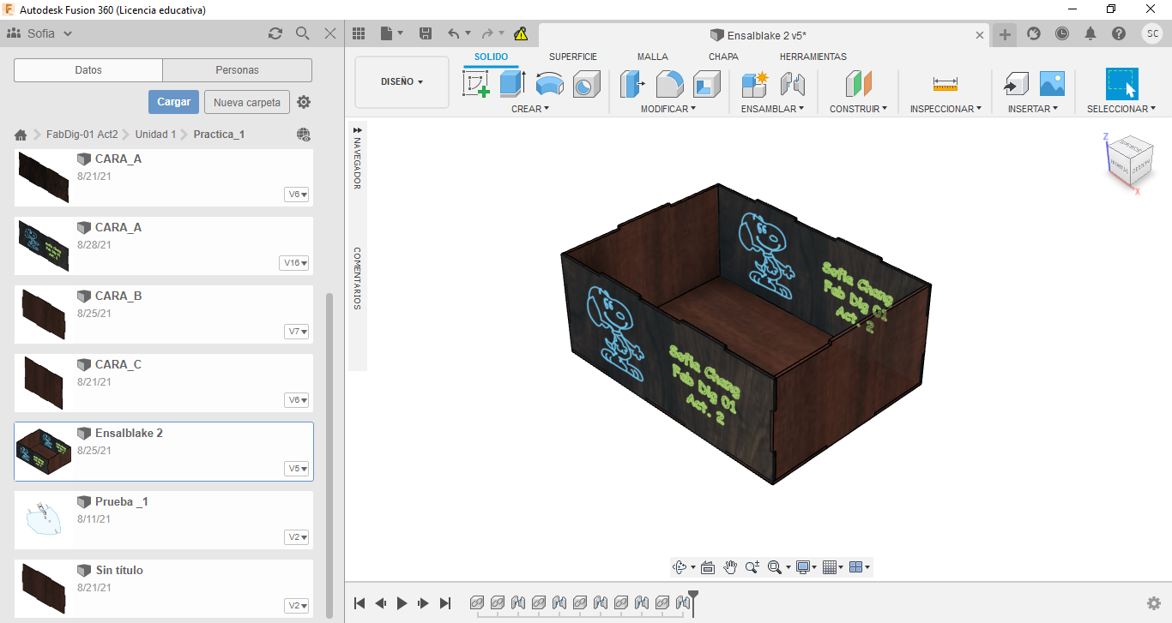Click the data panel vertical scrollbar
The height and width of the screenshot is (623, 1172).
tap(329, 455)
